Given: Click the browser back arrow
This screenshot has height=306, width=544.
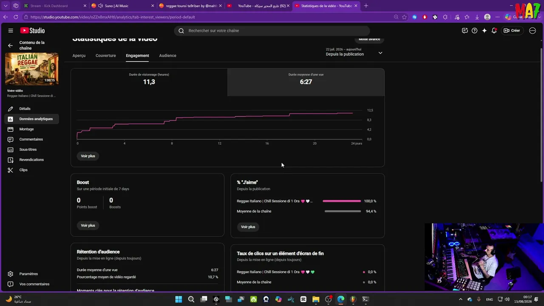Looking at the screenshot, I should coord(6,17).
